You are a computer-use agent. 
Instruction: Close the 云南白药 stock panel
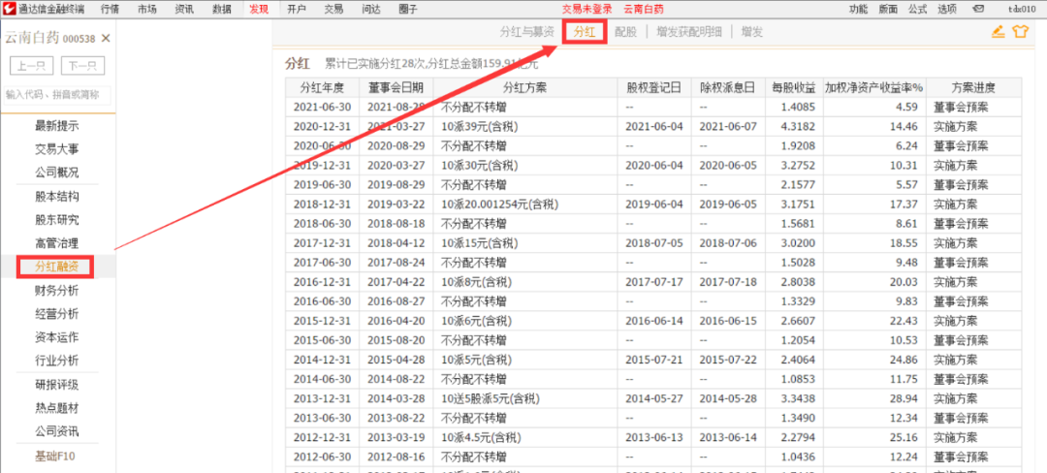pyautogui.click(x=105, y=39)
